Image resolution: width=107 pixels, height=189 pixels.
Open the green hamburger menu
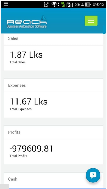(x=91, y=21)
